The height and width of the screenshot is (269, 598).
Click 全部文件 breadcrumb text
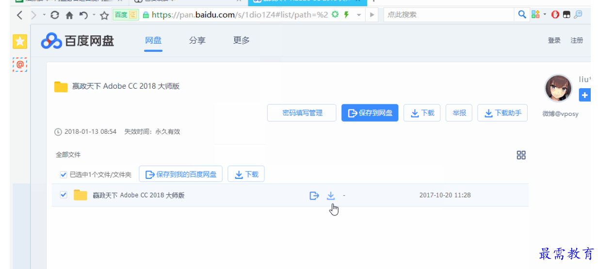(x=68, y=155)
